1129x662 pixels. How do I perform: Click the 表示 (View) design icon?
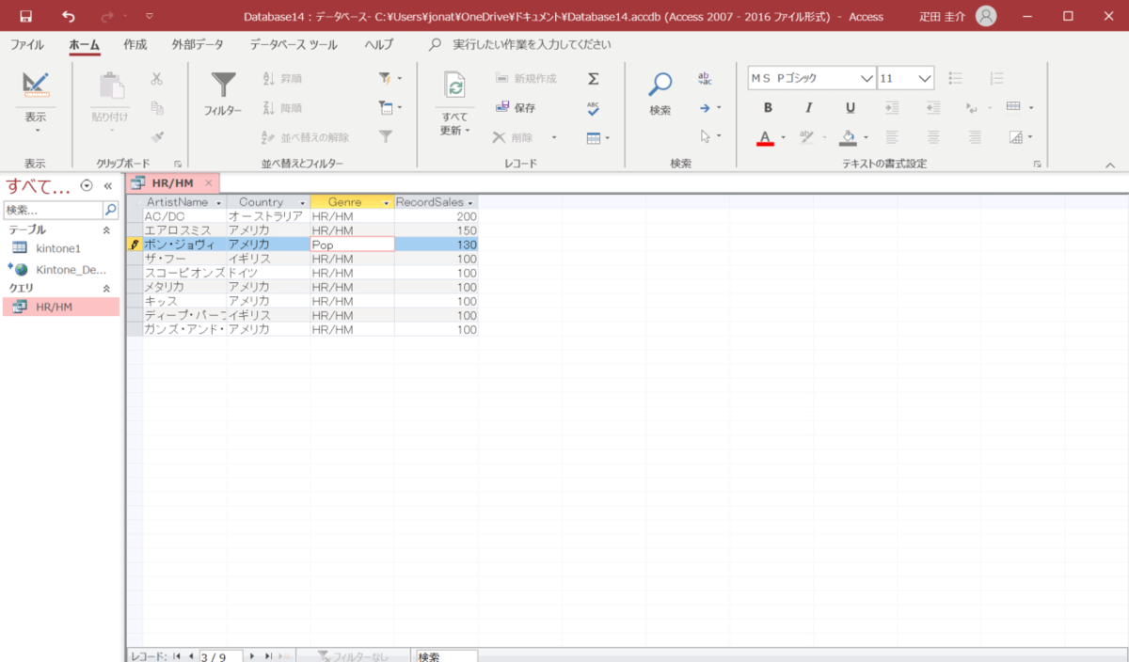click(x=36, y=85)
